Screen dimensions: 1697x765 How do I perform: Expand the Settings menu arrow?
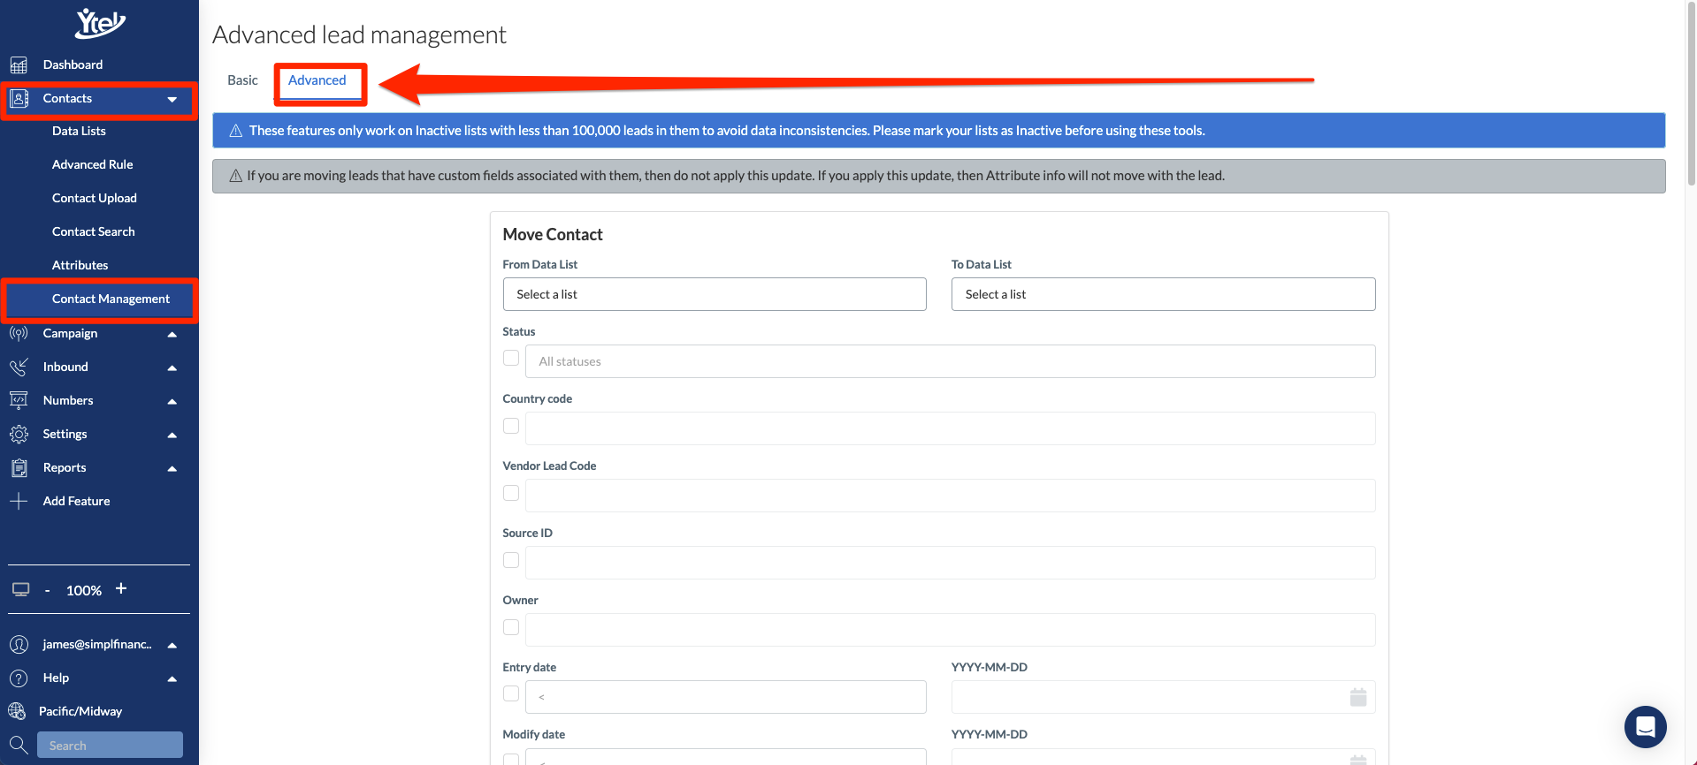pos(172,435)
